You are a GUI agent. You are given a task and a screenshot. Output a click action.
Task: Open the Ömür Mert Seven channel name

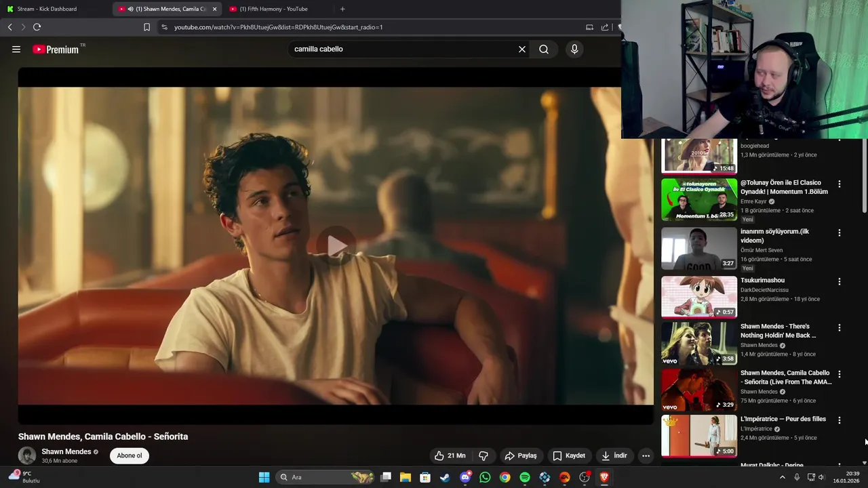click(762, 250)
